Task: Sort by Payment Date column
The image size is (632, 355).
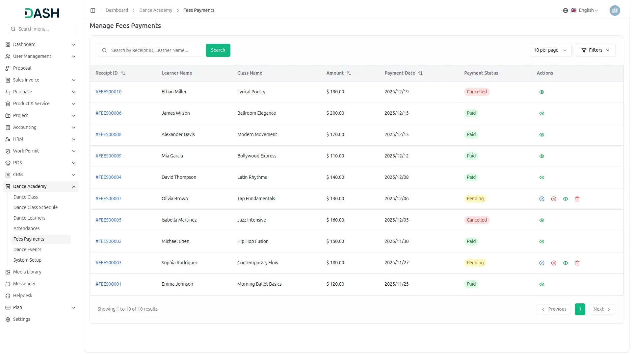Action: (x=420, y=73)
